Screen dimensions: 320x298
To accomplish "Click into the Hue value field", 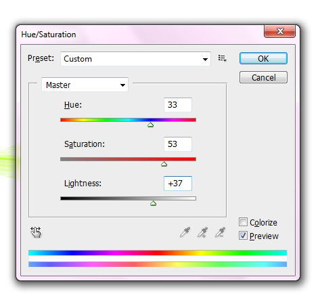I will (178, 105).
